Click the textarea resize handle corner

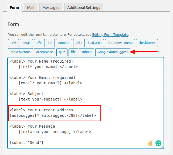[162, 147]
